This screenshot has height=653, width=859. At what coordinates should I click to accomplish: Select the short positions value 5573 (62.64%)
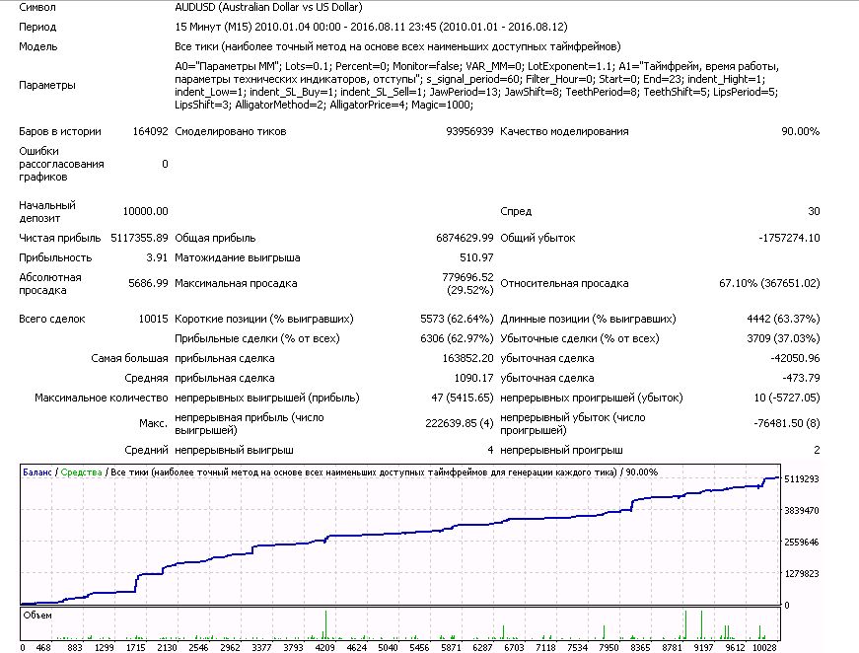pyautogui.click(x=457, y=319)
